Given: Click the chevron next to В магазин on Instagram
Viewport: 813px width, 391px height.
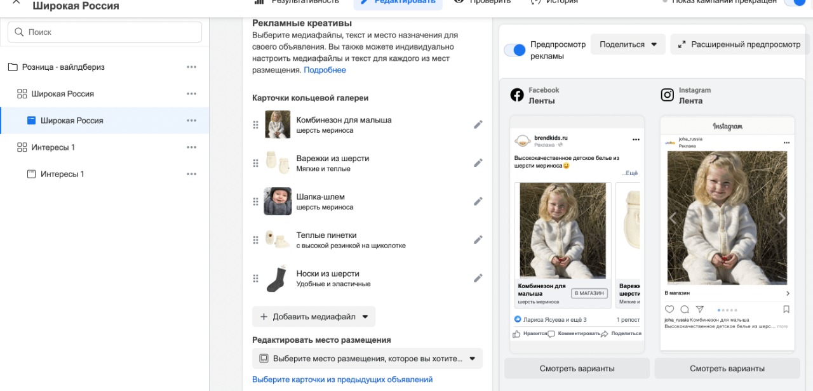Looking at the screenshot, I should [x=788, y=293].
